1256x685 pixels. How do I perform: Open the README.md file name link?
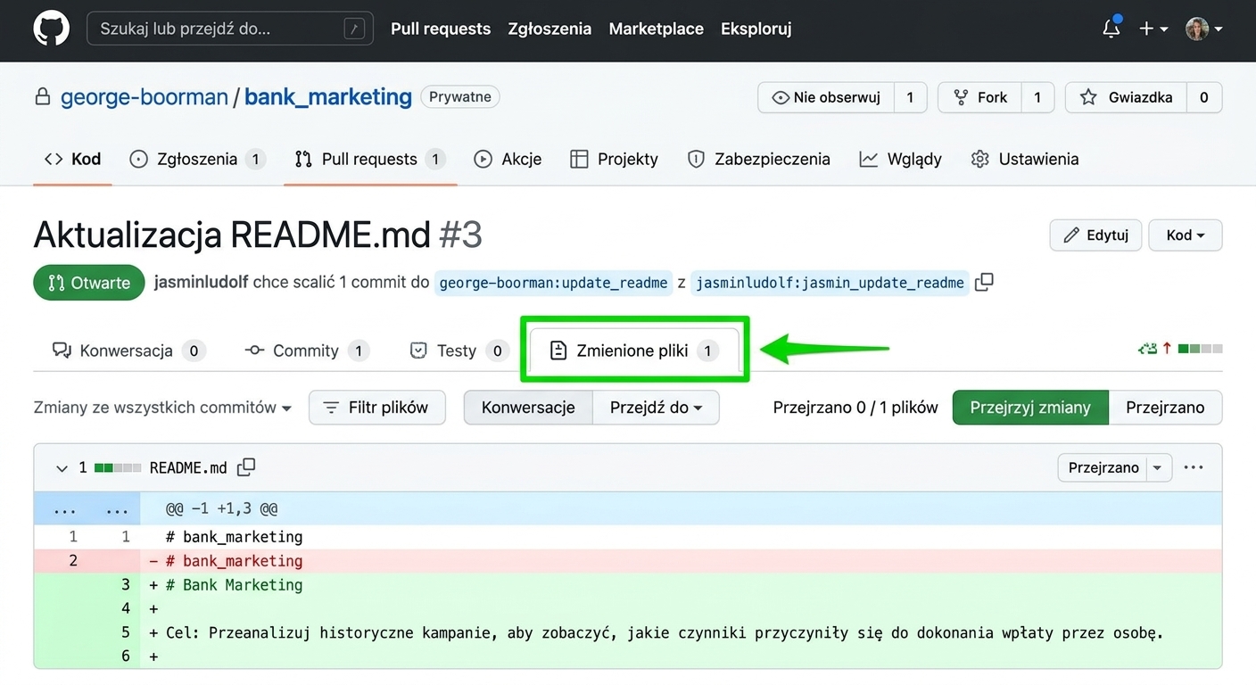pyautogui.click(x=188, y=467)
